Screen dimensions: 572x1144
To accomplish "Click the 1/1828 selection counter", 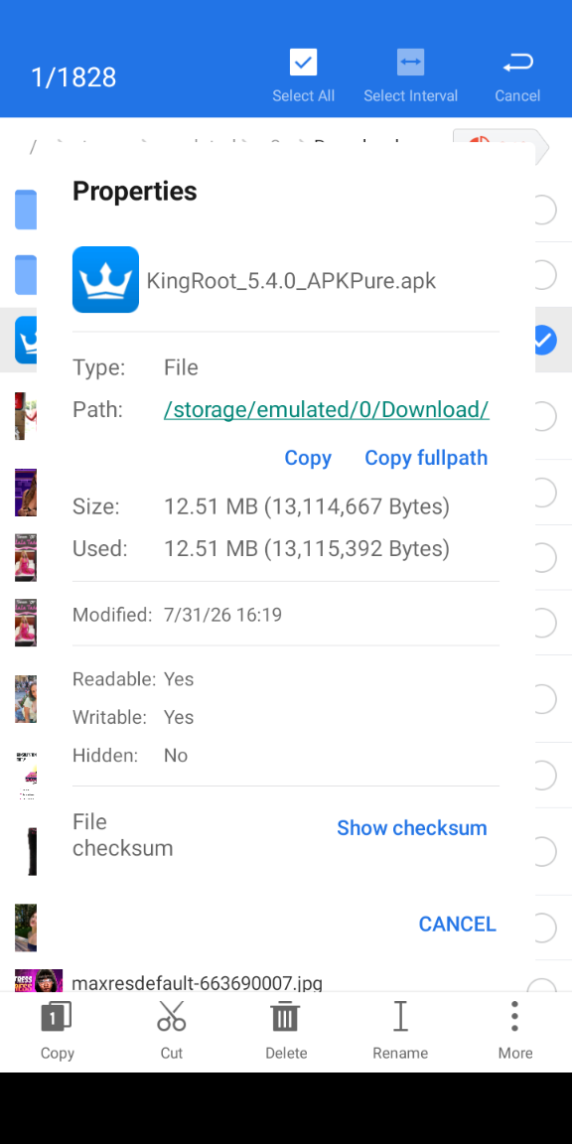I will click(72, 77).
